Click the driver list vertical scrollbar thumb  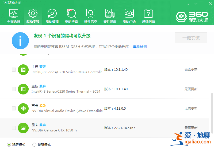point(212,113)
